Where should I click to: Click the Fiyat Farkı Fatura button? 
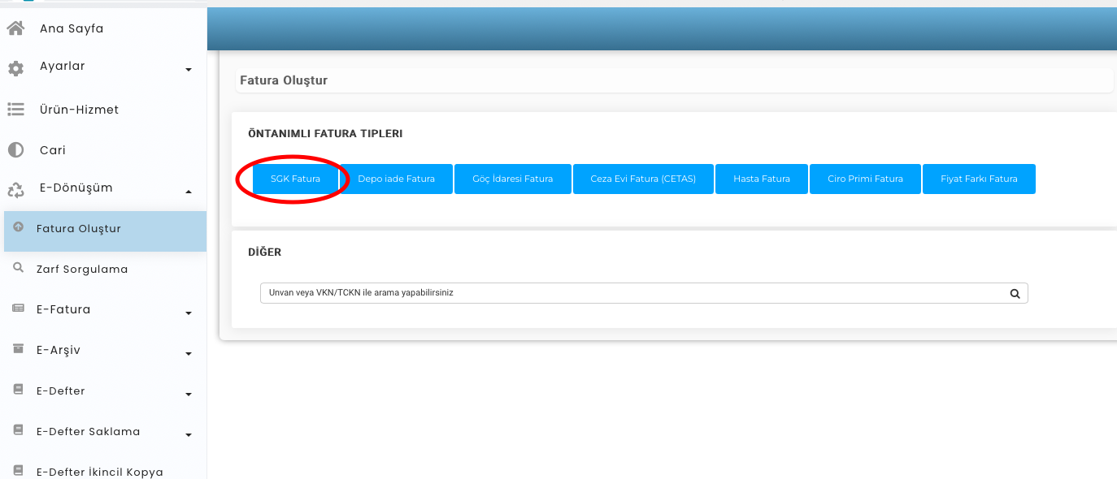click(x=979, y=179)
